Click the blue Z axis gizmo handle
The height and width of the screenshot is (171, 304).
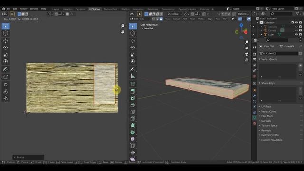[x=241, y=25]
